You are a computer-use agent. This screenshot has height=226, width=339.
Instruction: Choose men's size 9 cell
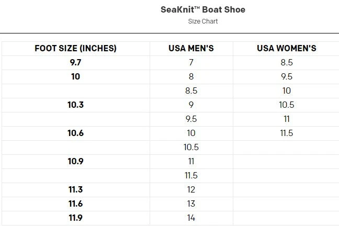pos(191,105)
